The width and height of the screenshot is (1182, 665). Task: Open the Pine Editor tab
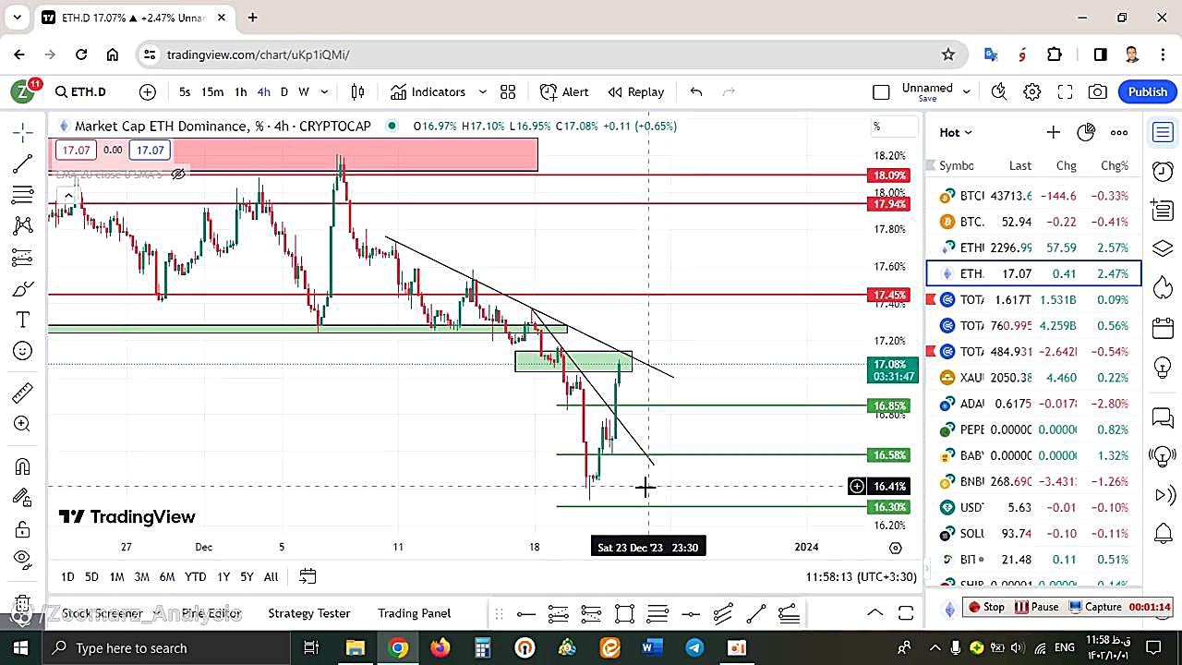pos(211,613)
